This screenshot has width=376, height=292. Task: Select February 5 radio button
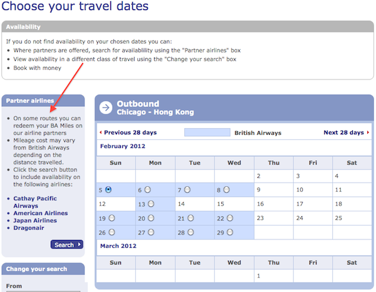pos(108,189)
